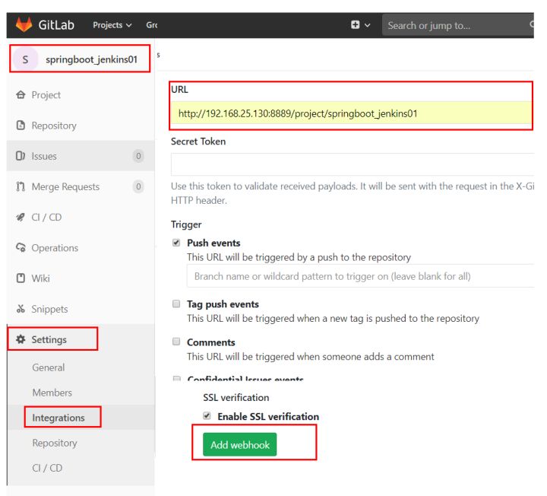Click the GitLab fox logo
Image resolution: width=547 pixels, height=496 pixels.
[x=24, y=24]
